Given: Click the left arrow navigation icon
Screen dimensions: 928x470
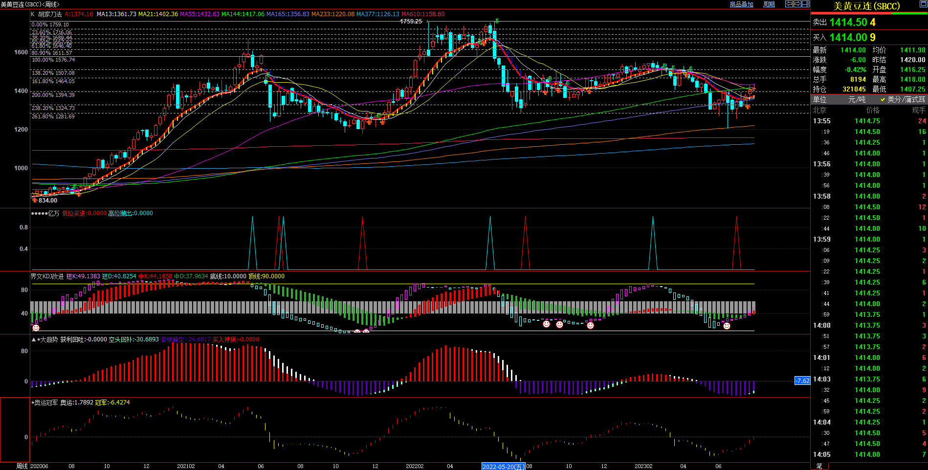Looking at the screenshot, I should [x=789, y=4].
